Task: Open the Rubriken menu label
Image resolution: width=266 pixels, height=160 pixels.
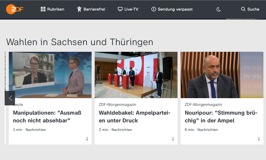Action: point(56,9)
